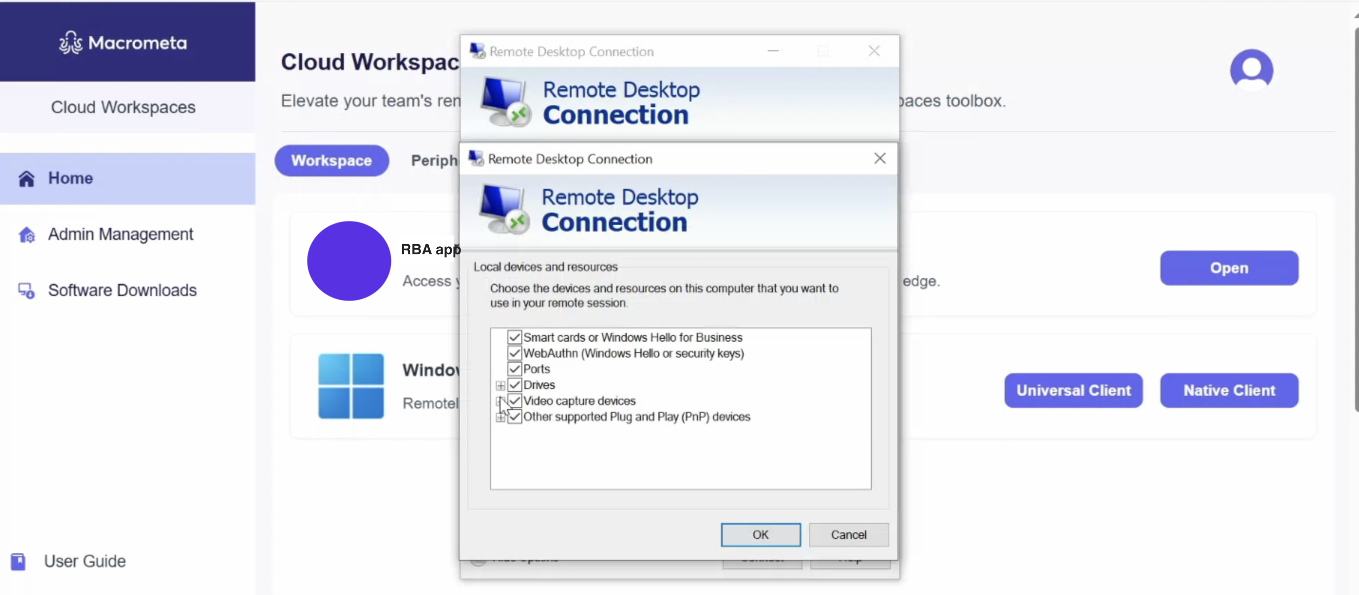Click the user profile avatar icon
Screen dimensions: 1359x595
click(1252, 68)
